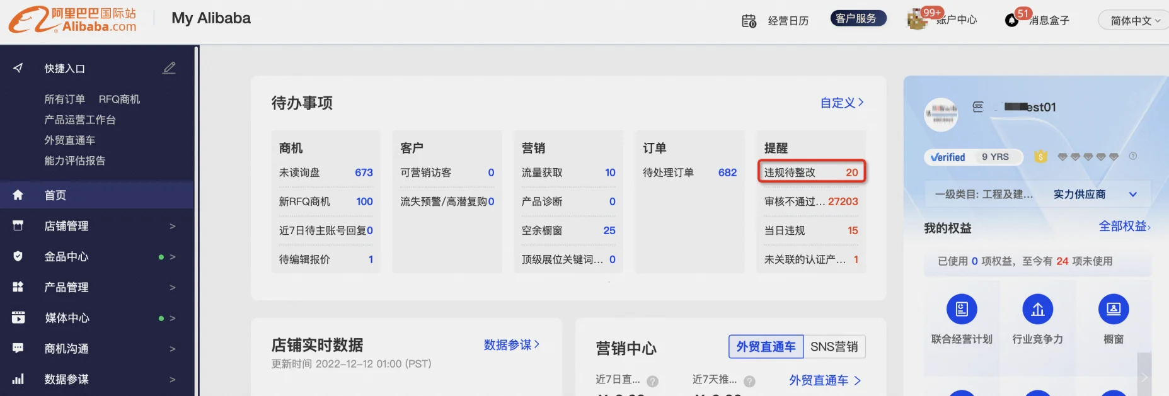
Task: Click the 客户服务 button
Action: tap(858, 19)
